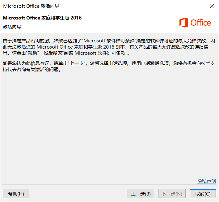The width and height of the screenshot is (219, 202).
Task: Click the orange Office logo icon
Action: 183,22
